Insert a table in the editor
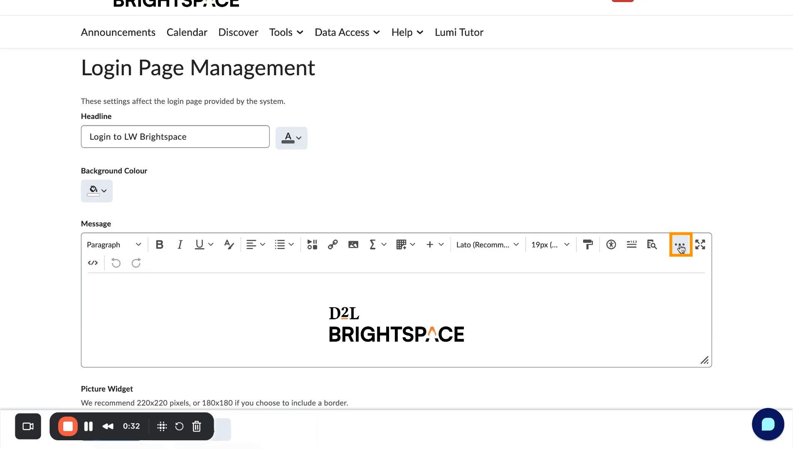793x449 pixels. [x=401, y=244]
